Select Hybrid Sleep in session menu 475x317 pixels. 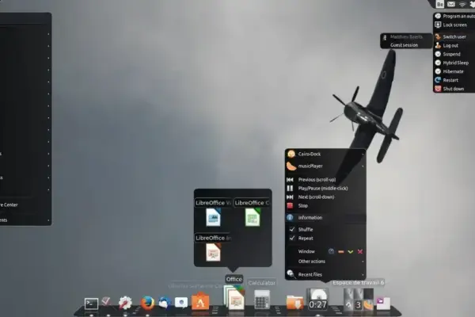point(454,63)
